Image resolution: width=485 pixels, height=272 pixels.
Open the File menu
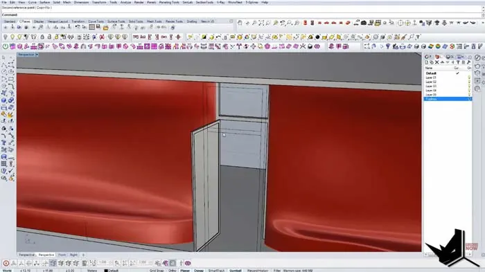coord(4,3)
